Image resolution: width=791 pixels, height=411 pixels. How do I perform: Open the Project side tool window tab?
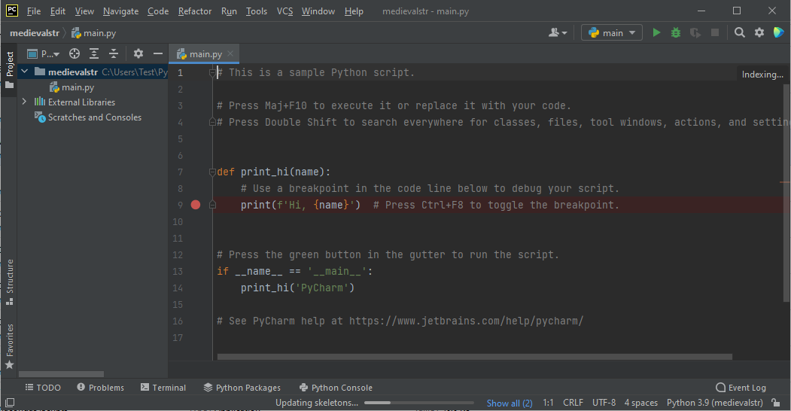tap(10, 70)
